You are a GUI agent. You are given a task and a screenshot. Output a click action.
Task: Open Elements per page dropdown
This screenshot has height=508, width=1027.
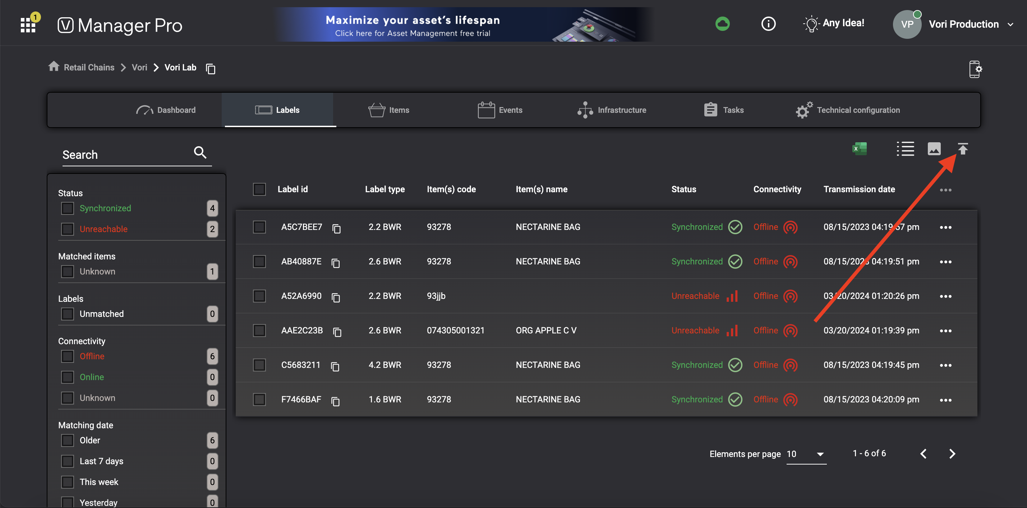coord(806,454)
